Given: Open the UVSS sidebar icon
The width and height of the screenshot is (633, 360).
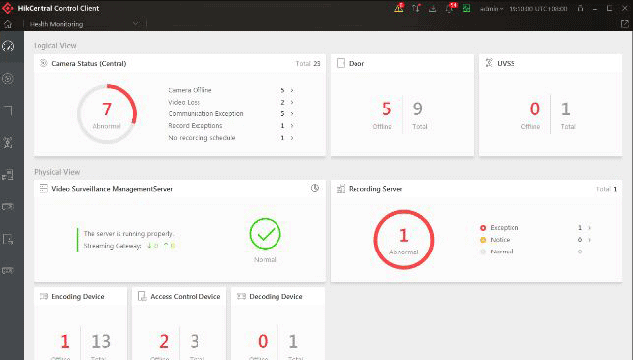Looking at the screenshot, I should coord(8,143).
